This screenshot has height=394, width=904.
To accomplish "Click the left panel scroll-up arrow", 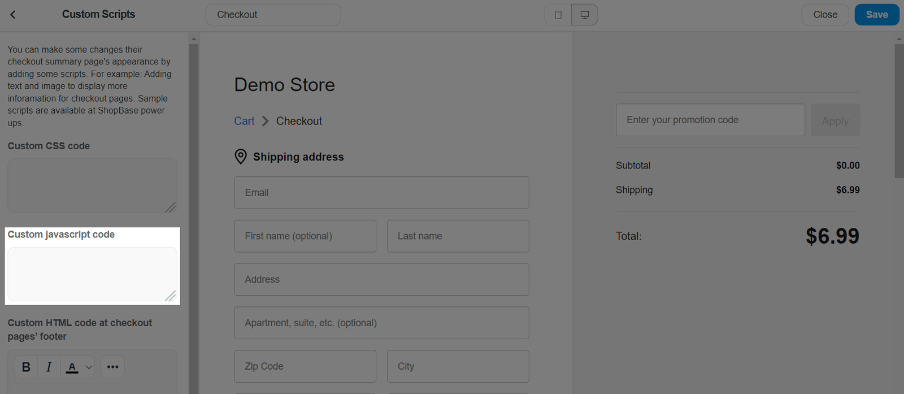I will (x=194, y=39).
